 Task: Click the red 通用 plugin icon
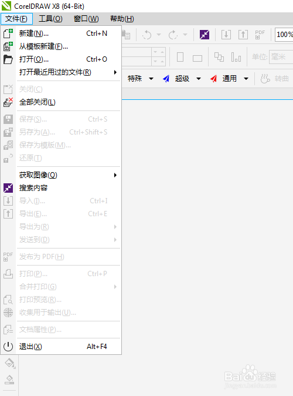click(213, 79)
